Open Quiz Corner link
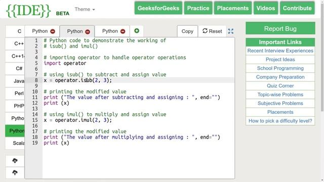 click(280, 86)
